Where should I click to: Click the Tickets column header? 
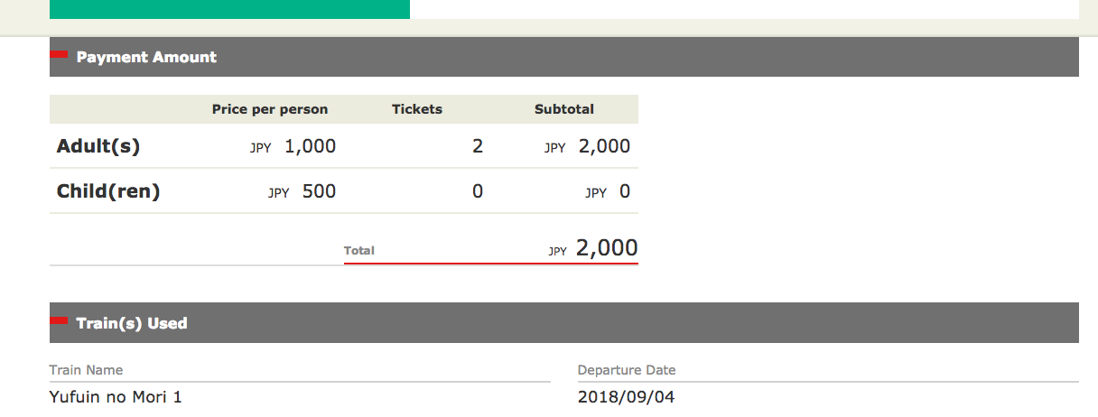point(417,109)
